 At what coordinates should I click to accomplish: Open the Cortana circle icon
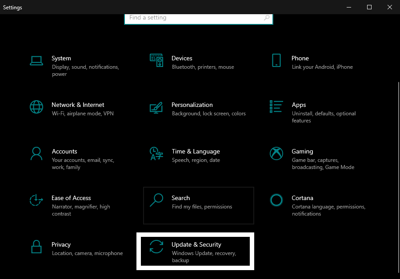[x=276, y=200]
